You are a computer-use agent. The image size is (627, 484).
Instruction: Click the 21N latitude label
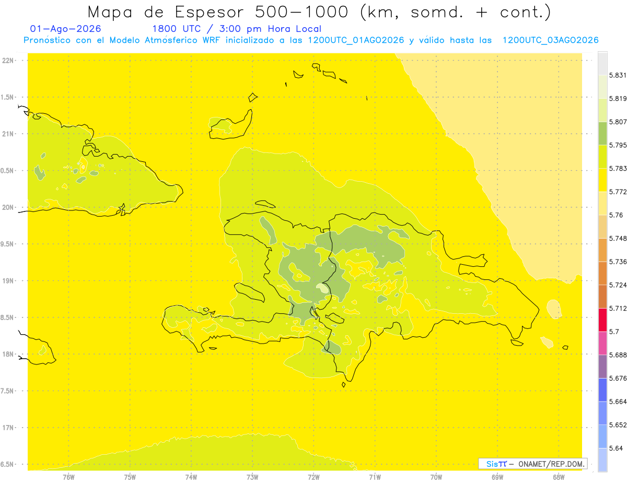coord(8,134)
